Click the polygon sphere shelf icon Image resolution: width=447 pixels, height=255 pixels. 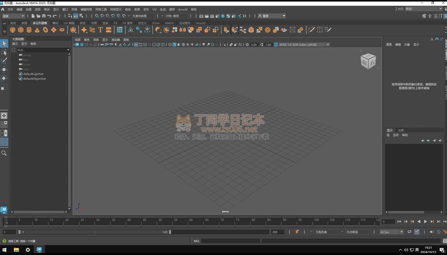pyautogui.click(x=13, y=30)
